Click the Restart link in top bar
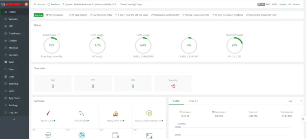The image size is (306, 139). (x=296, y=5)
